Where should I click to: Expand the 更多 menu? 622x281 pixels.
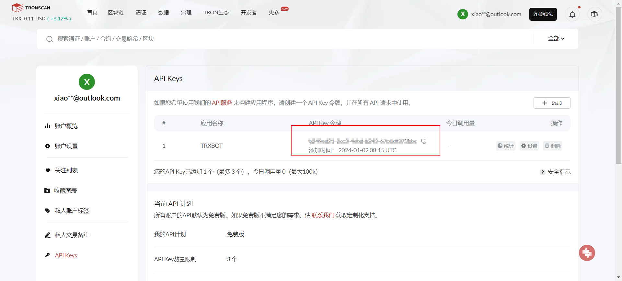pos(274,12)
